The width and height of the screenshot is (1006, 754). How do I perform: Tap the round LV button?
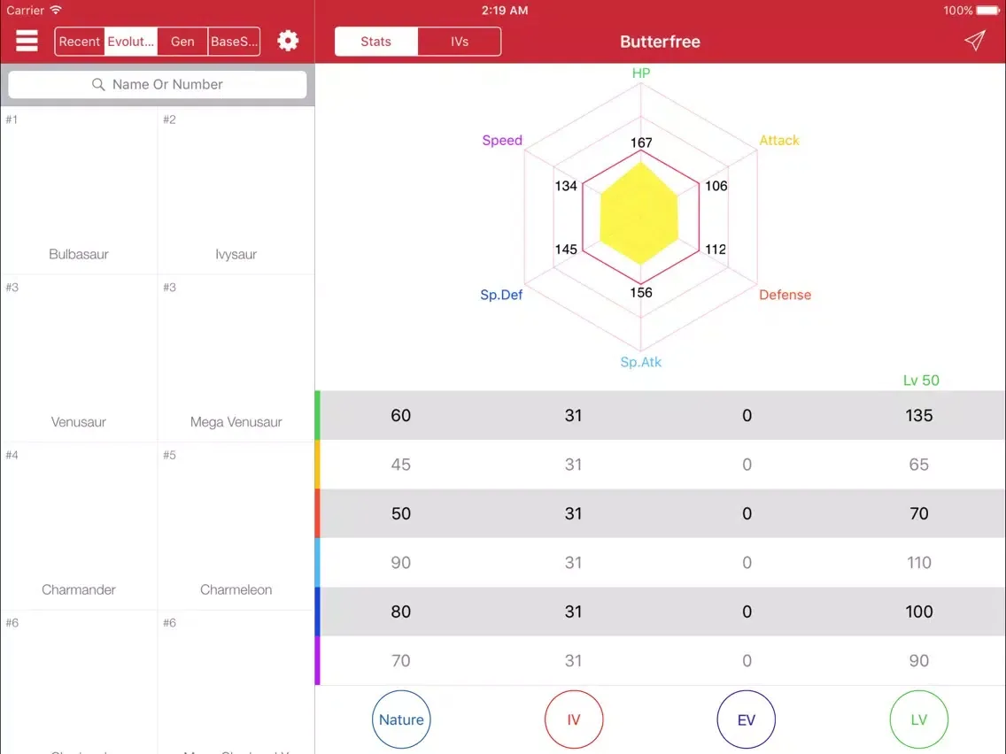(918, 719)
